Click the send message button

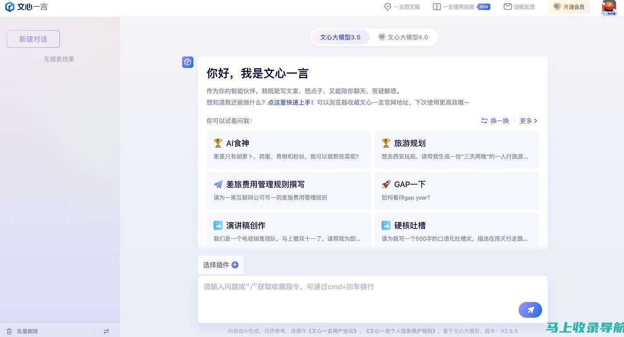530,310
